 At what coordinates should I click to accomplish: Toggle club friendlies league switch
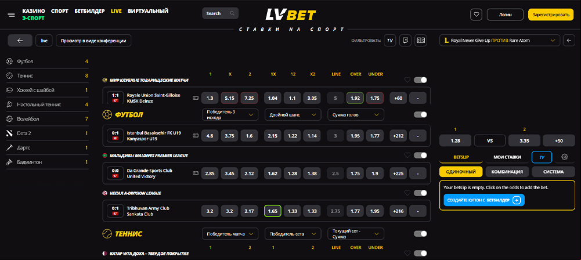click(x=420, y=80)
